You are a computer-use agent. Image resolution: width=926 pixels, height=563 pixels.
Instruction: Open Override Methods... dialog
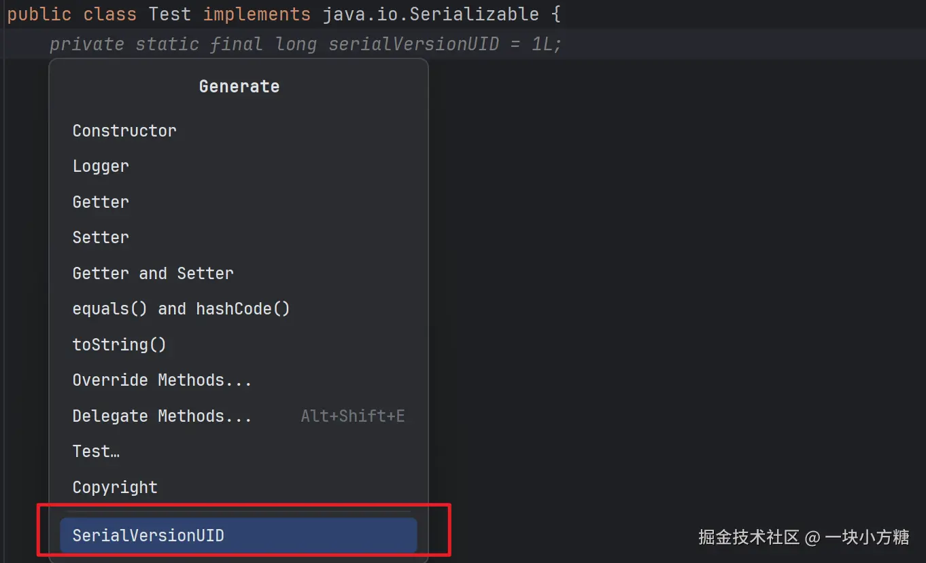pyautogui.click(x=162, y=380)
